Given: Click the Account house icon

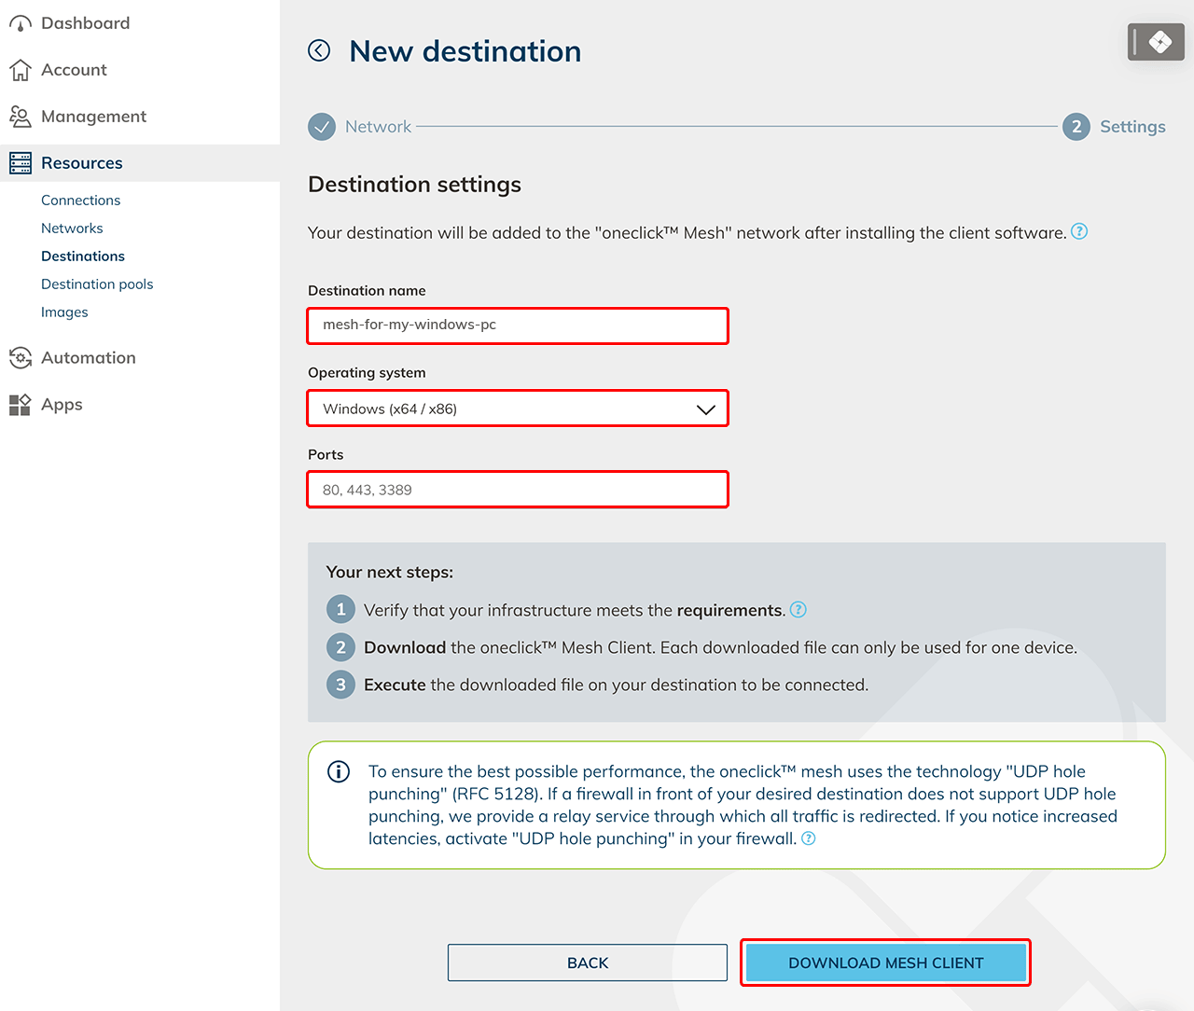Looking at the screenshot, I should click(20, 70).
